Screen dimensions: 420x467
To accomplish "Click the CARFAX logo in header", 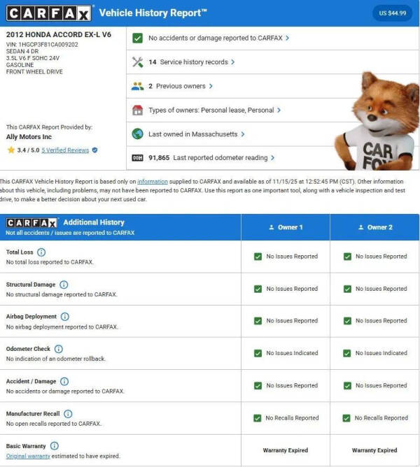I will (48, 13).
